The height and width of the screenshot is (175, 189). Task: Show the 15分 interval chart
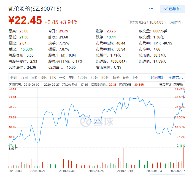pos(116,77)
